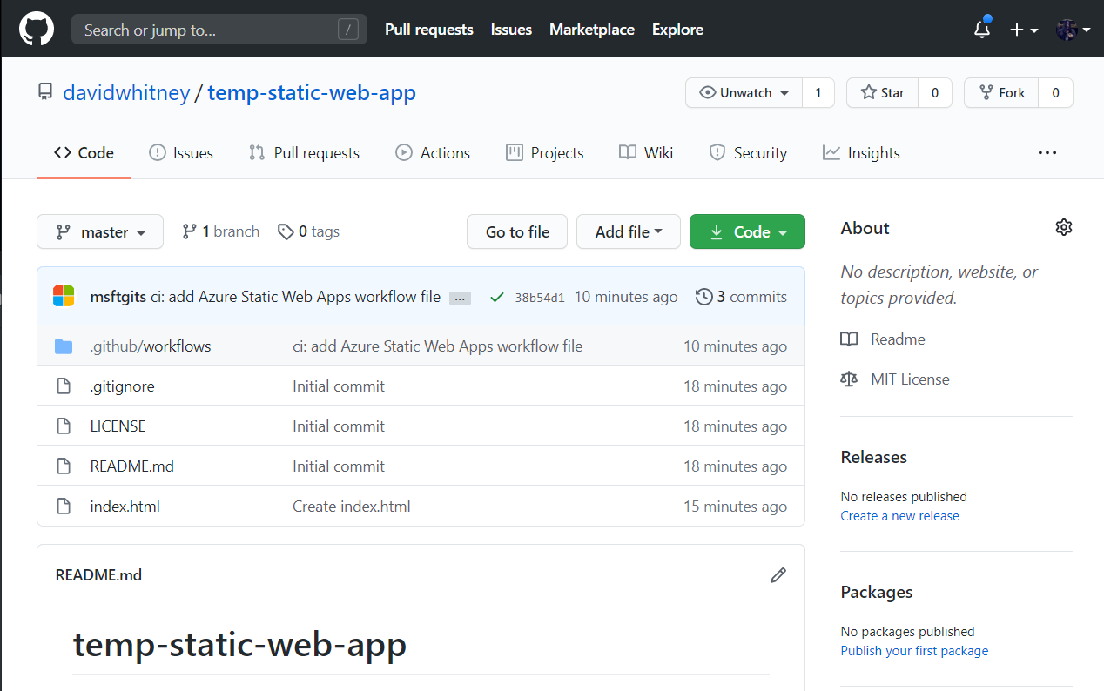Click the watchers count 1
The width and height of the screenshot is (1104, 691).
(x=818, y=93)
